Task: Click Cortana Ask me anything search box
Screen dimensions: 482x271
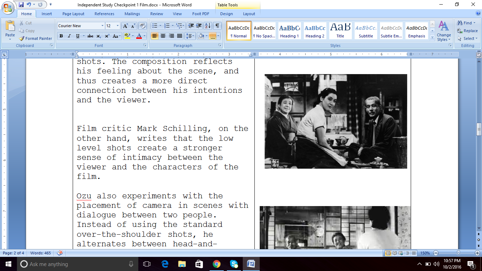Action: tap(77, 264)
